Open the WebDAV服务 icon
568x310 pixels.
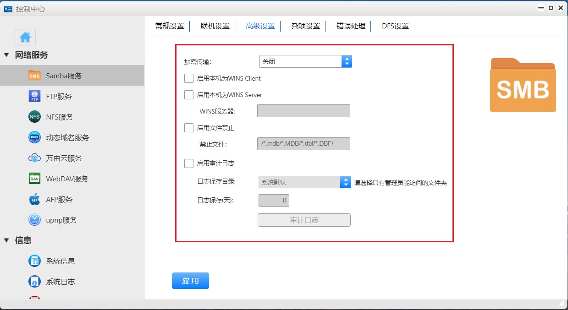34,179
